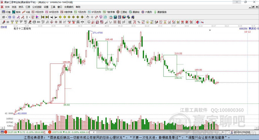Screen dimensions: 259x140
Task: Select the crosshair cursor tool
Action: click(x=92, y=17)
